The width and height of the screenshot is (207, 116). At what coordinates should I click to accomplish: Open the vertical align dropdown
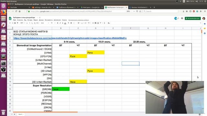point(82,23)
